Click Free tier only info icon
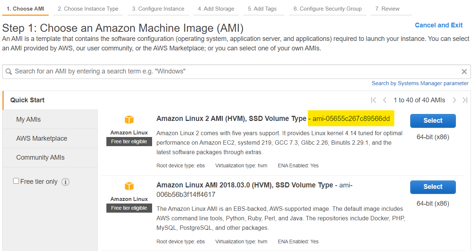Viewport: 476px width, 251px height. click(x=65, y=182)
